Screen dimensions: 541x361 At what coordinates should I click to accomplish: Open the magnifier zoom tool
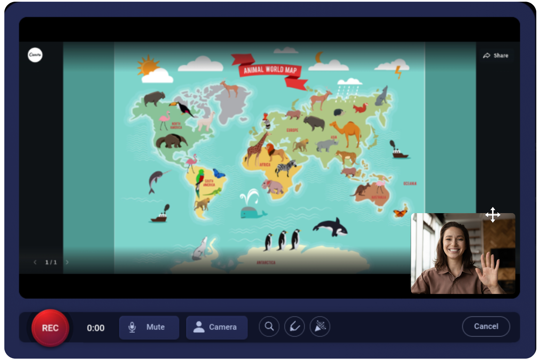[269, 327]
